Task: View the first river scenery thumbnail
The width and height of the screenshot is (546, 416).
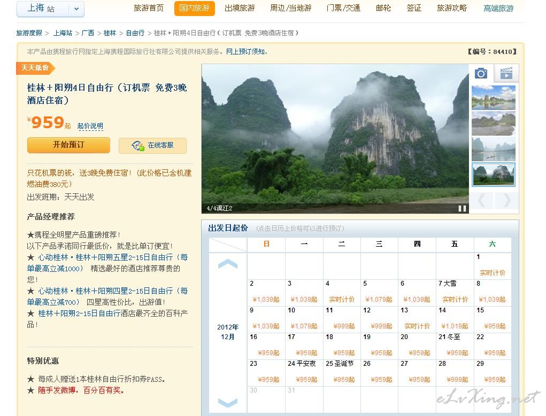Action: [x=494, y=98]
